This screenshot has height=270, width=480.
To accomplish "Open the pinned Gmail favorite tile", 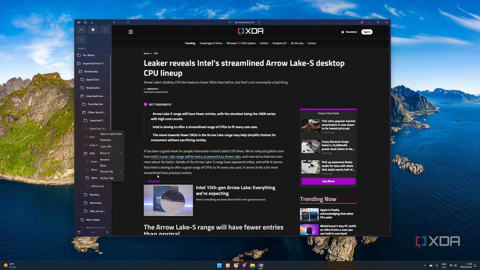I will tap(81, 30).
